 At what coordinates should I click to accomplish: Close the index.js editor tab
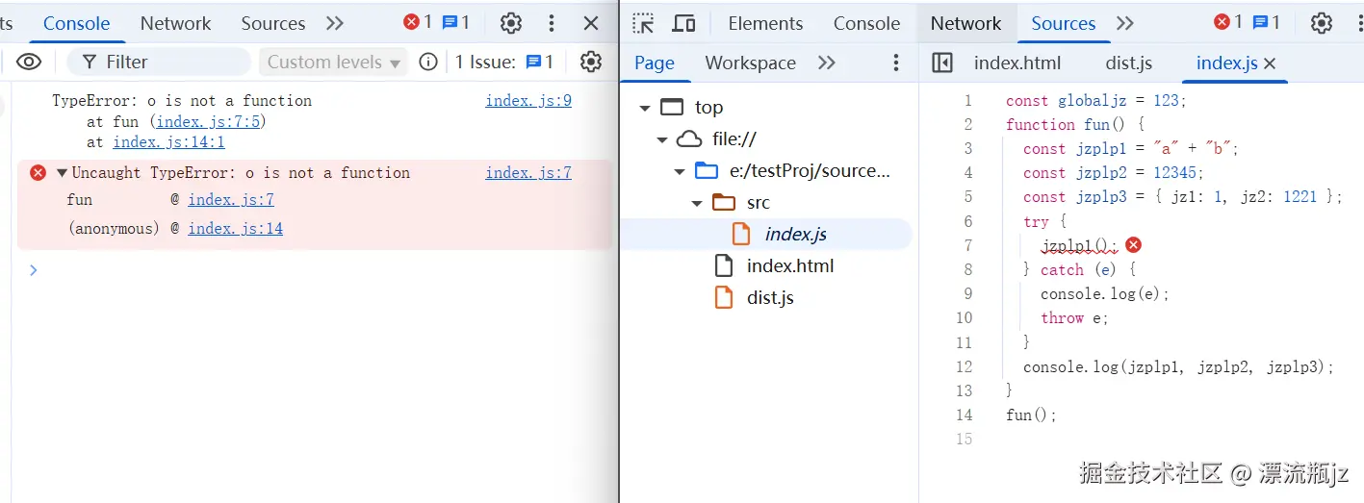(1270, 63)
